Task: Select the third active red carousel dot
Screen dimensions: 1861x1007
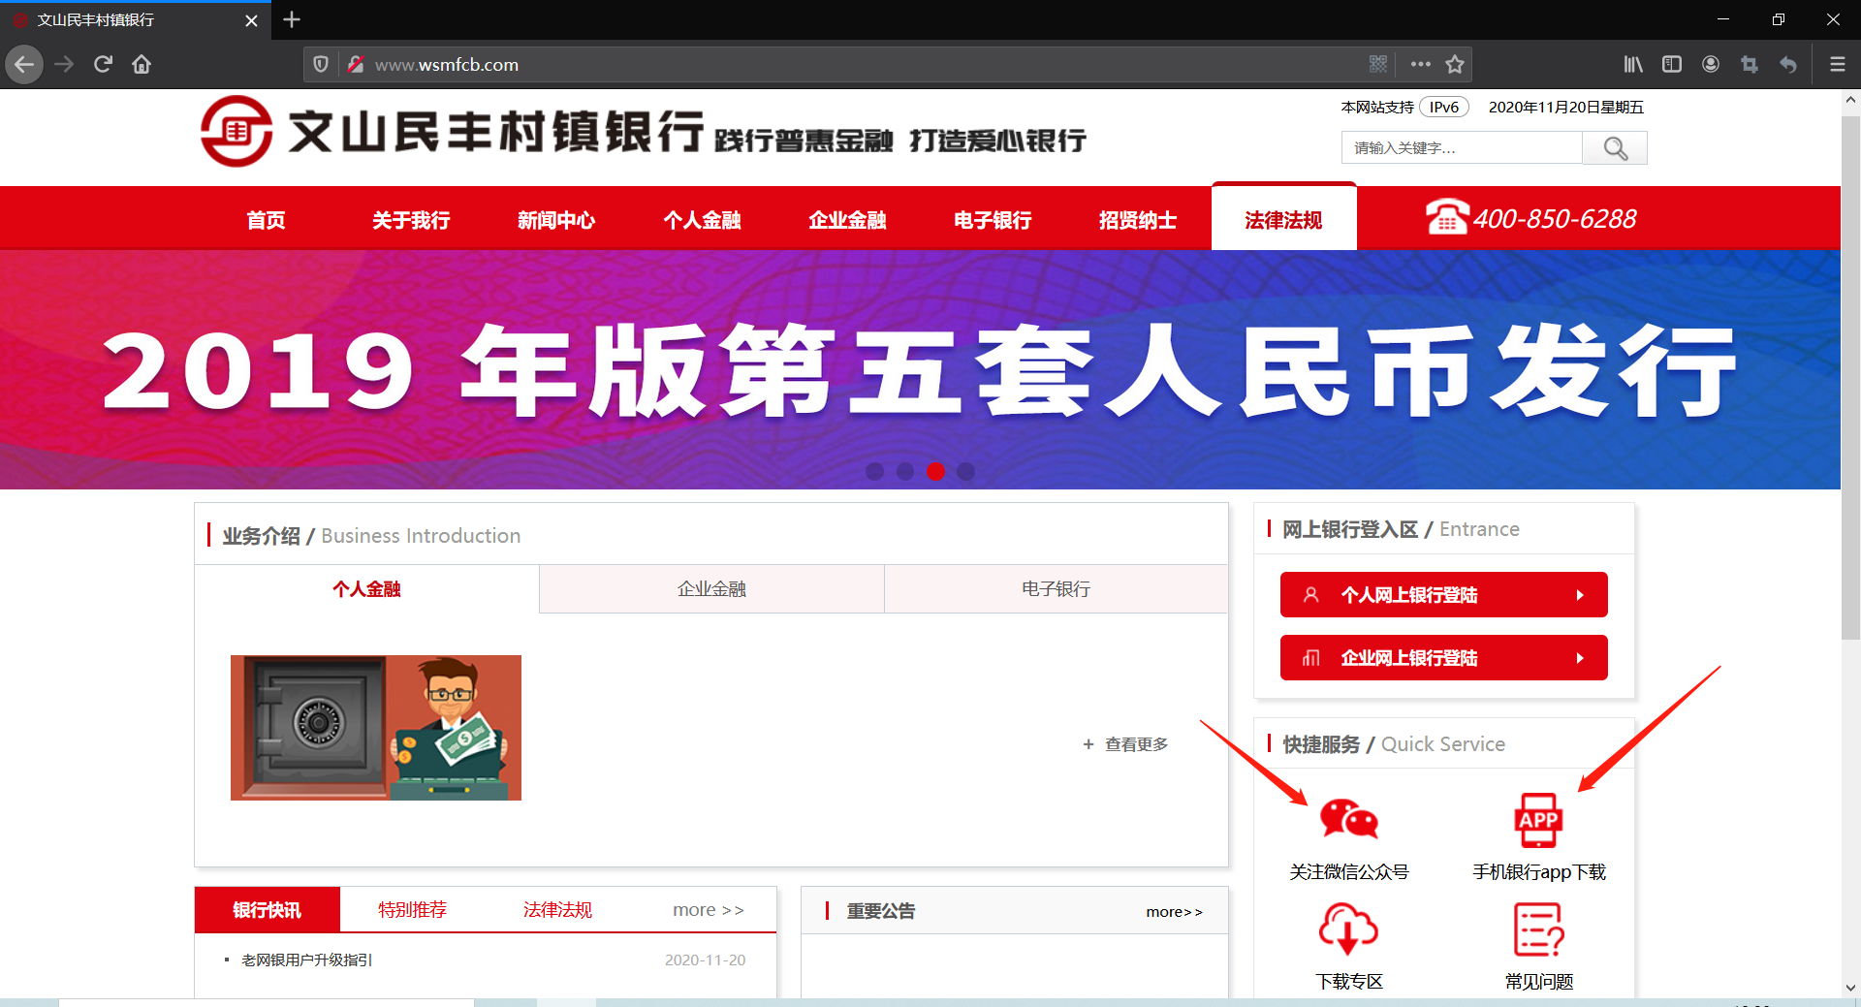Action: (x=935, y=471)
